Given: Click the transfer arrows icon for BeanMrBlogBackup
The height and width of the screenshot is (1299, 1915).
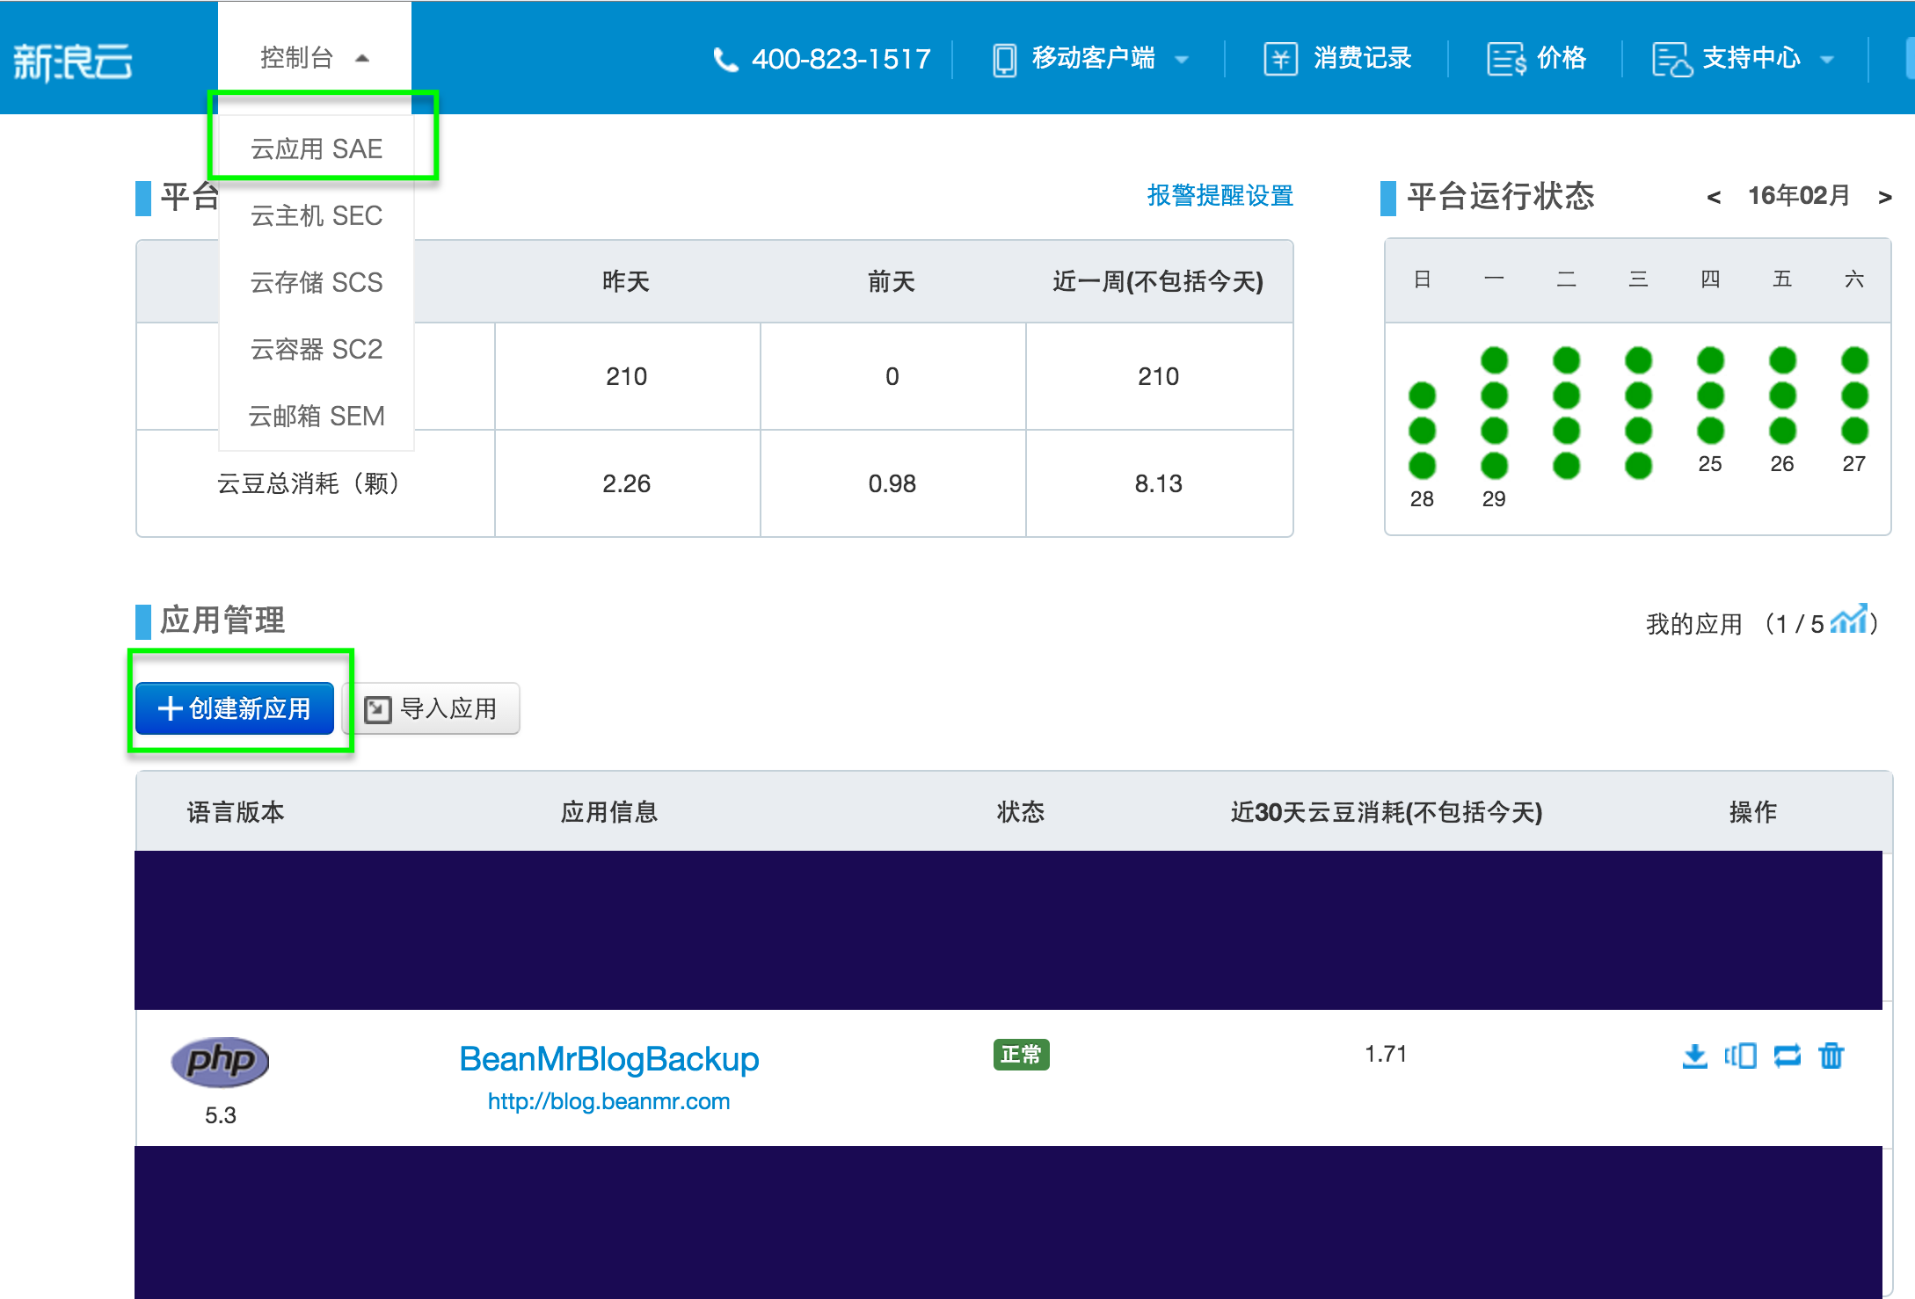Looking at the screenshot, I should [1787, 1056].
